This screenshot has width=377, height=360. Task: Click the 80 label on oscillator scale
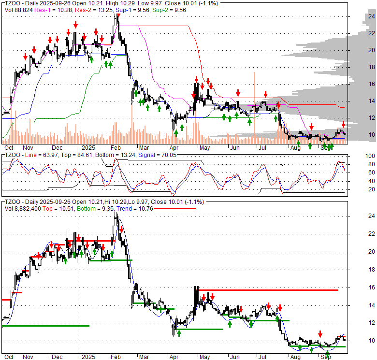point(372,164)
